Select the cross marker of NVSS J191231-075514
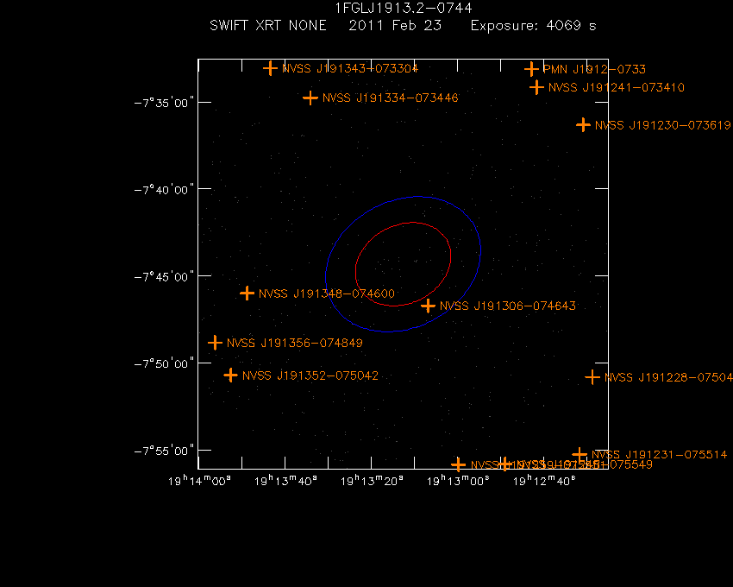 580,455
